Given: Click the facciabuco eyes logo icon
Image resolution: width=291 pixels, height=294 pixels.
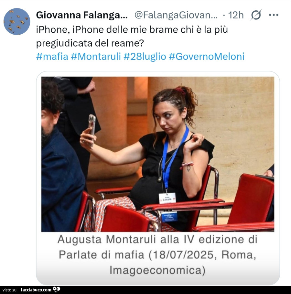Looking at the screenshot, I should tap(57, 289).
